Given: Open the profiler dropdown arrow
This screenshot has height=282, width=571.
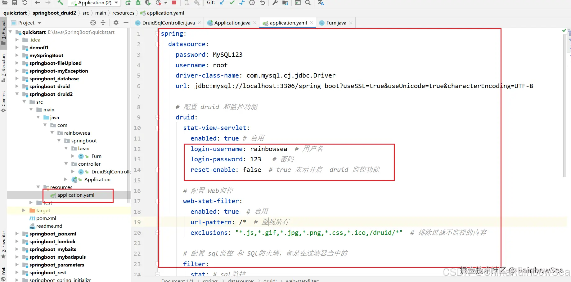Looking at the screenshot, I should click(165, 3).
